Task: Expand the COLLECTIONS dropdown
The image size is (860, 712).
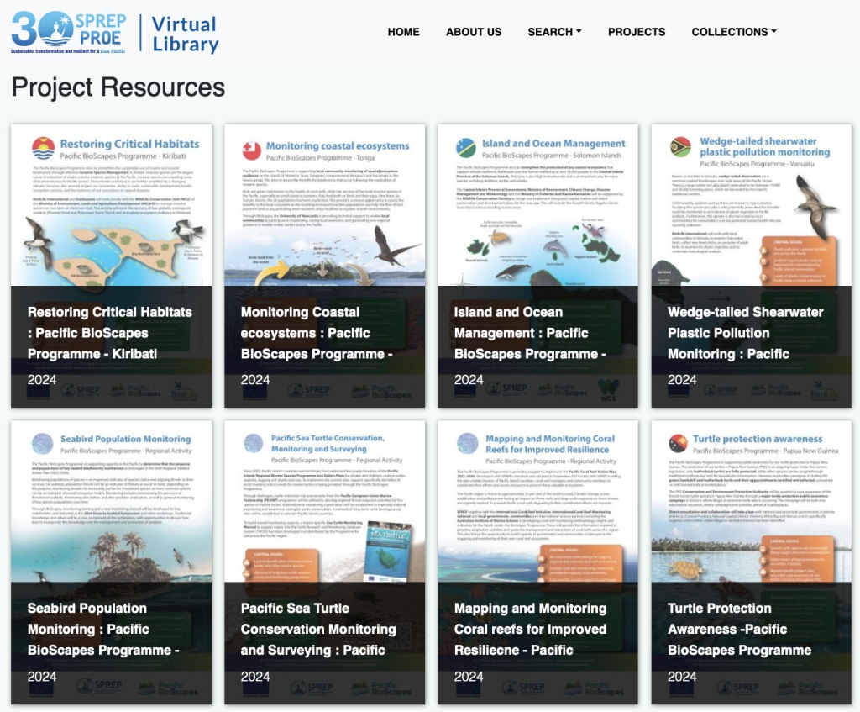Action: 734,32
